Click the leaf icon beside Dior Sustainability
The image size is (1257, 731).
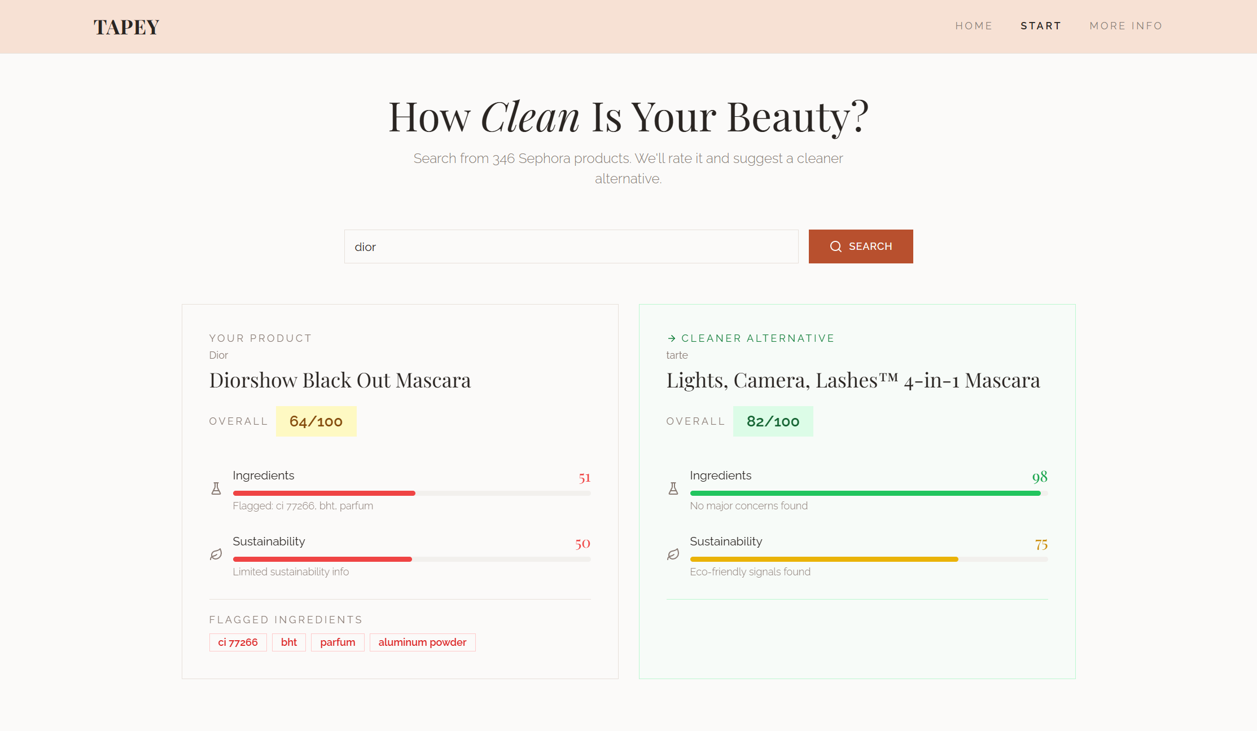[x=216, y=554]
